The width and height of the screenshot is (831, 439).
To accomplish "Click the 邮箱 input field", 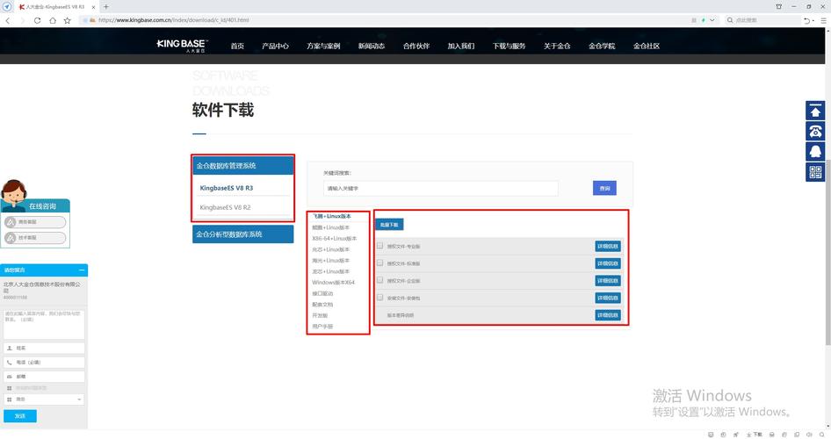I will [x=44, y=377].
